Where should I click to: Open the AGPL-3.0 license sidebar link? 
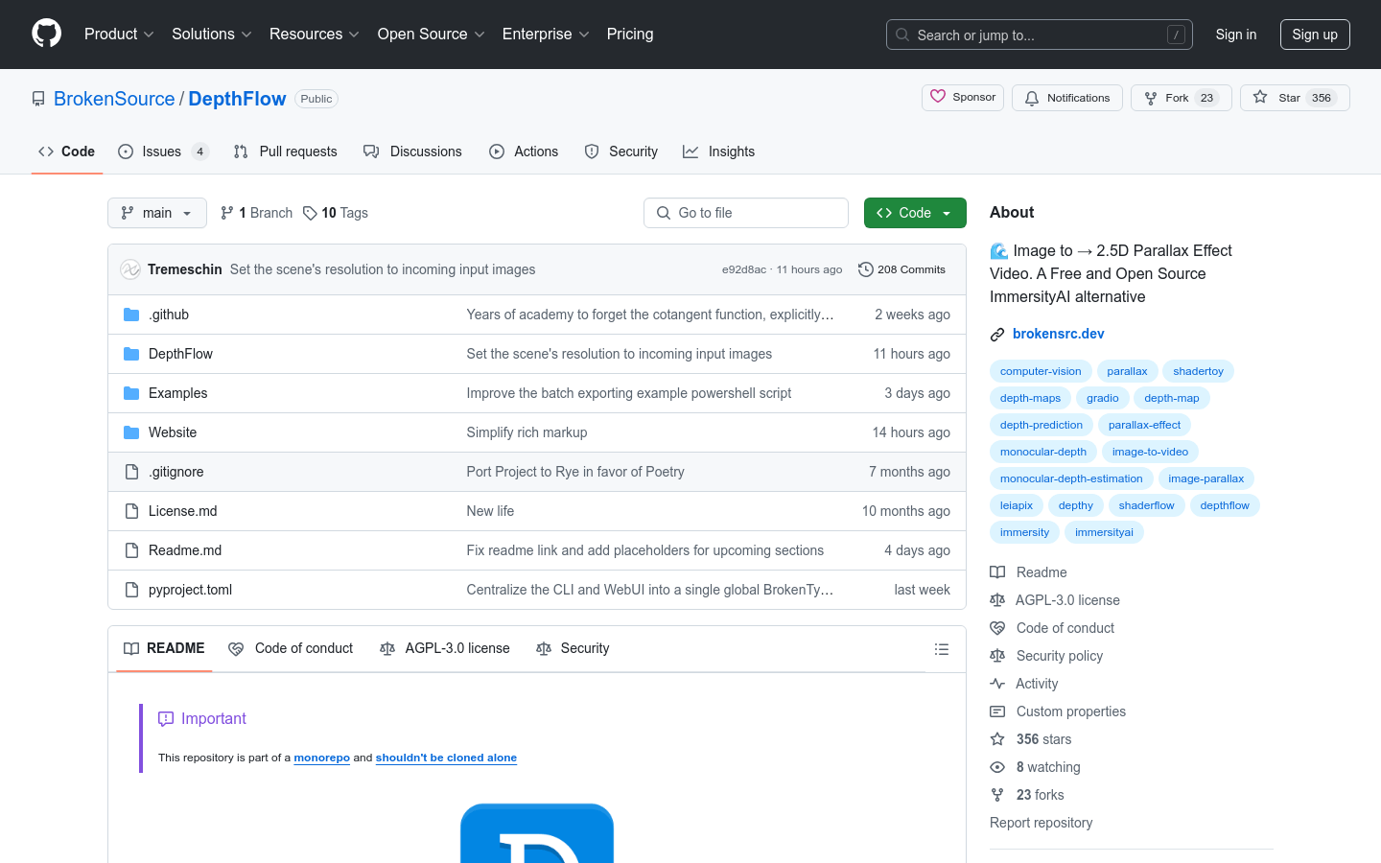[1055, 600]
